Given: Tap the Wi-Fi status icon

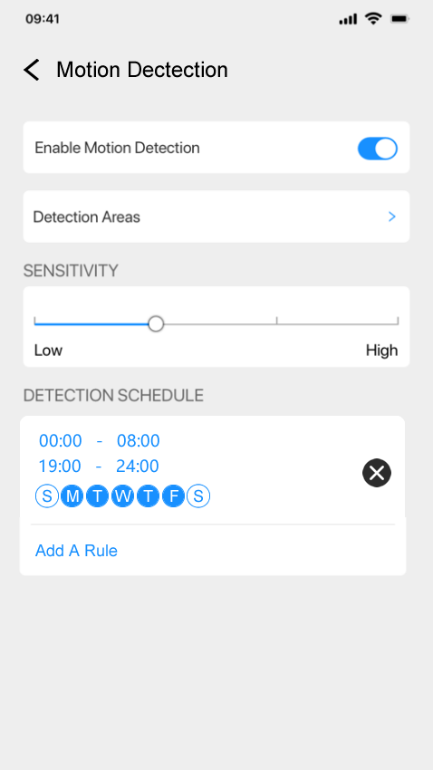Looking at the screenshot, I should [373, 19].
